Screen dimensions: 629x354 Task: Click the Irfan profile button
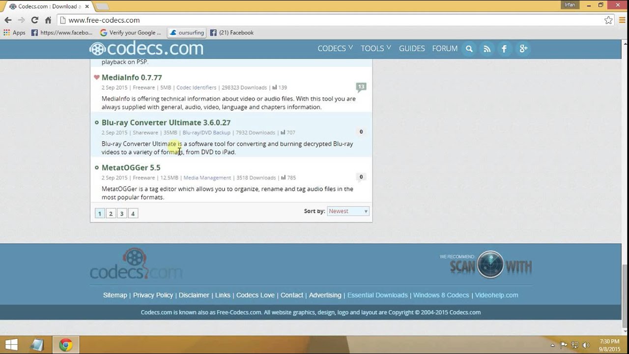(570, 5)
